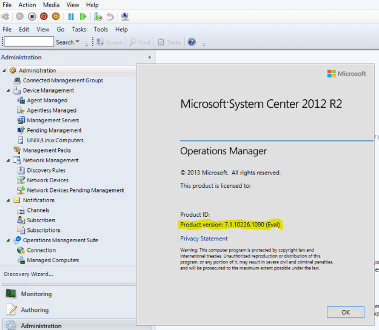This screenshot has height=330, width=379.
Task: Pause the virtual machine
Action: pos(71,17)
